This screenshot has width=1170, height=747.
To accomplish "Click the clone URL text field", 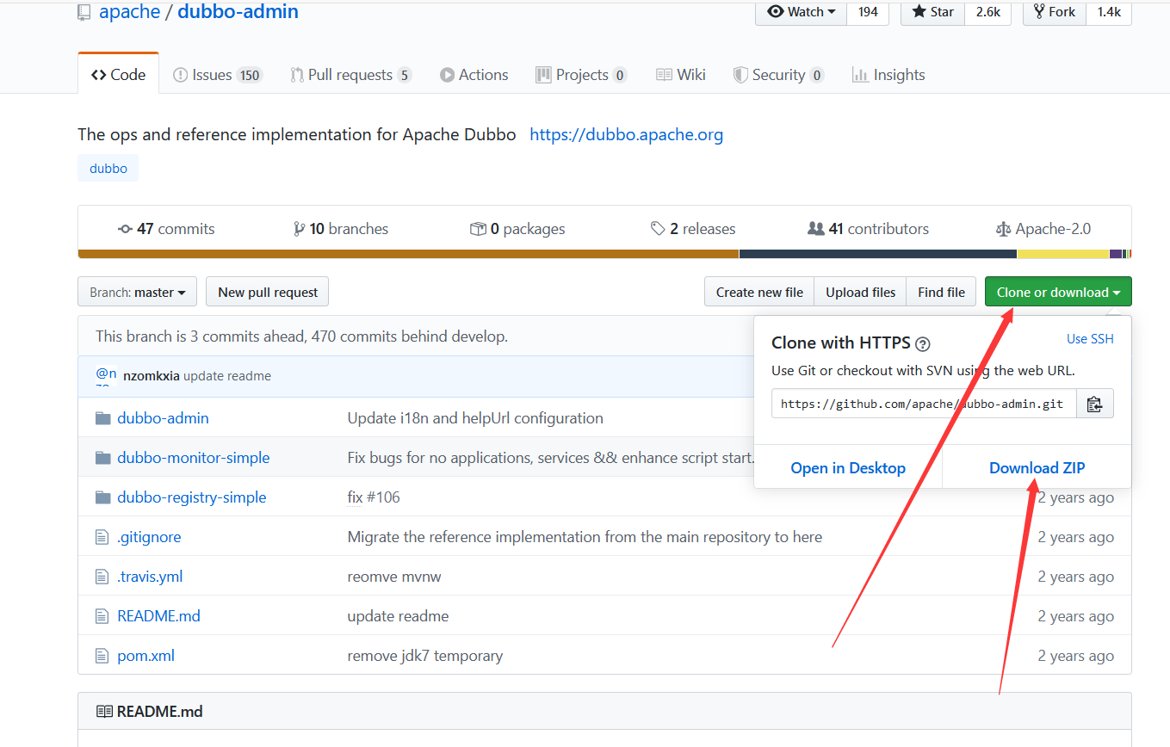I will (x=924, y=404).
